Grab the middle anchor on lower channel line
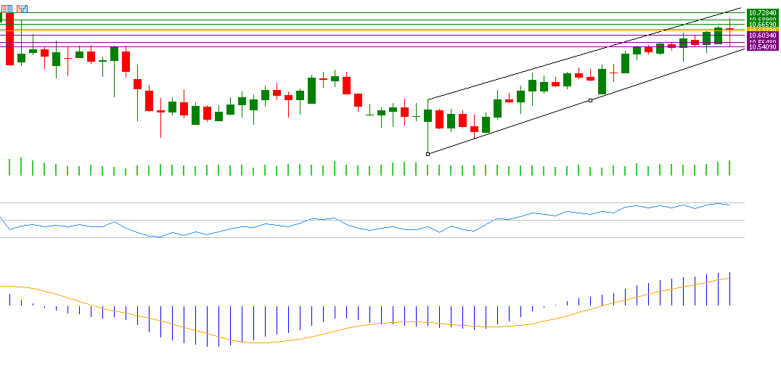The width and height of the screenshot is (781, 365). click(590, 100)
